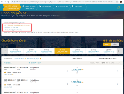Select the HAN → SGN Chọn Chuyến Bay step

point(12,7)
